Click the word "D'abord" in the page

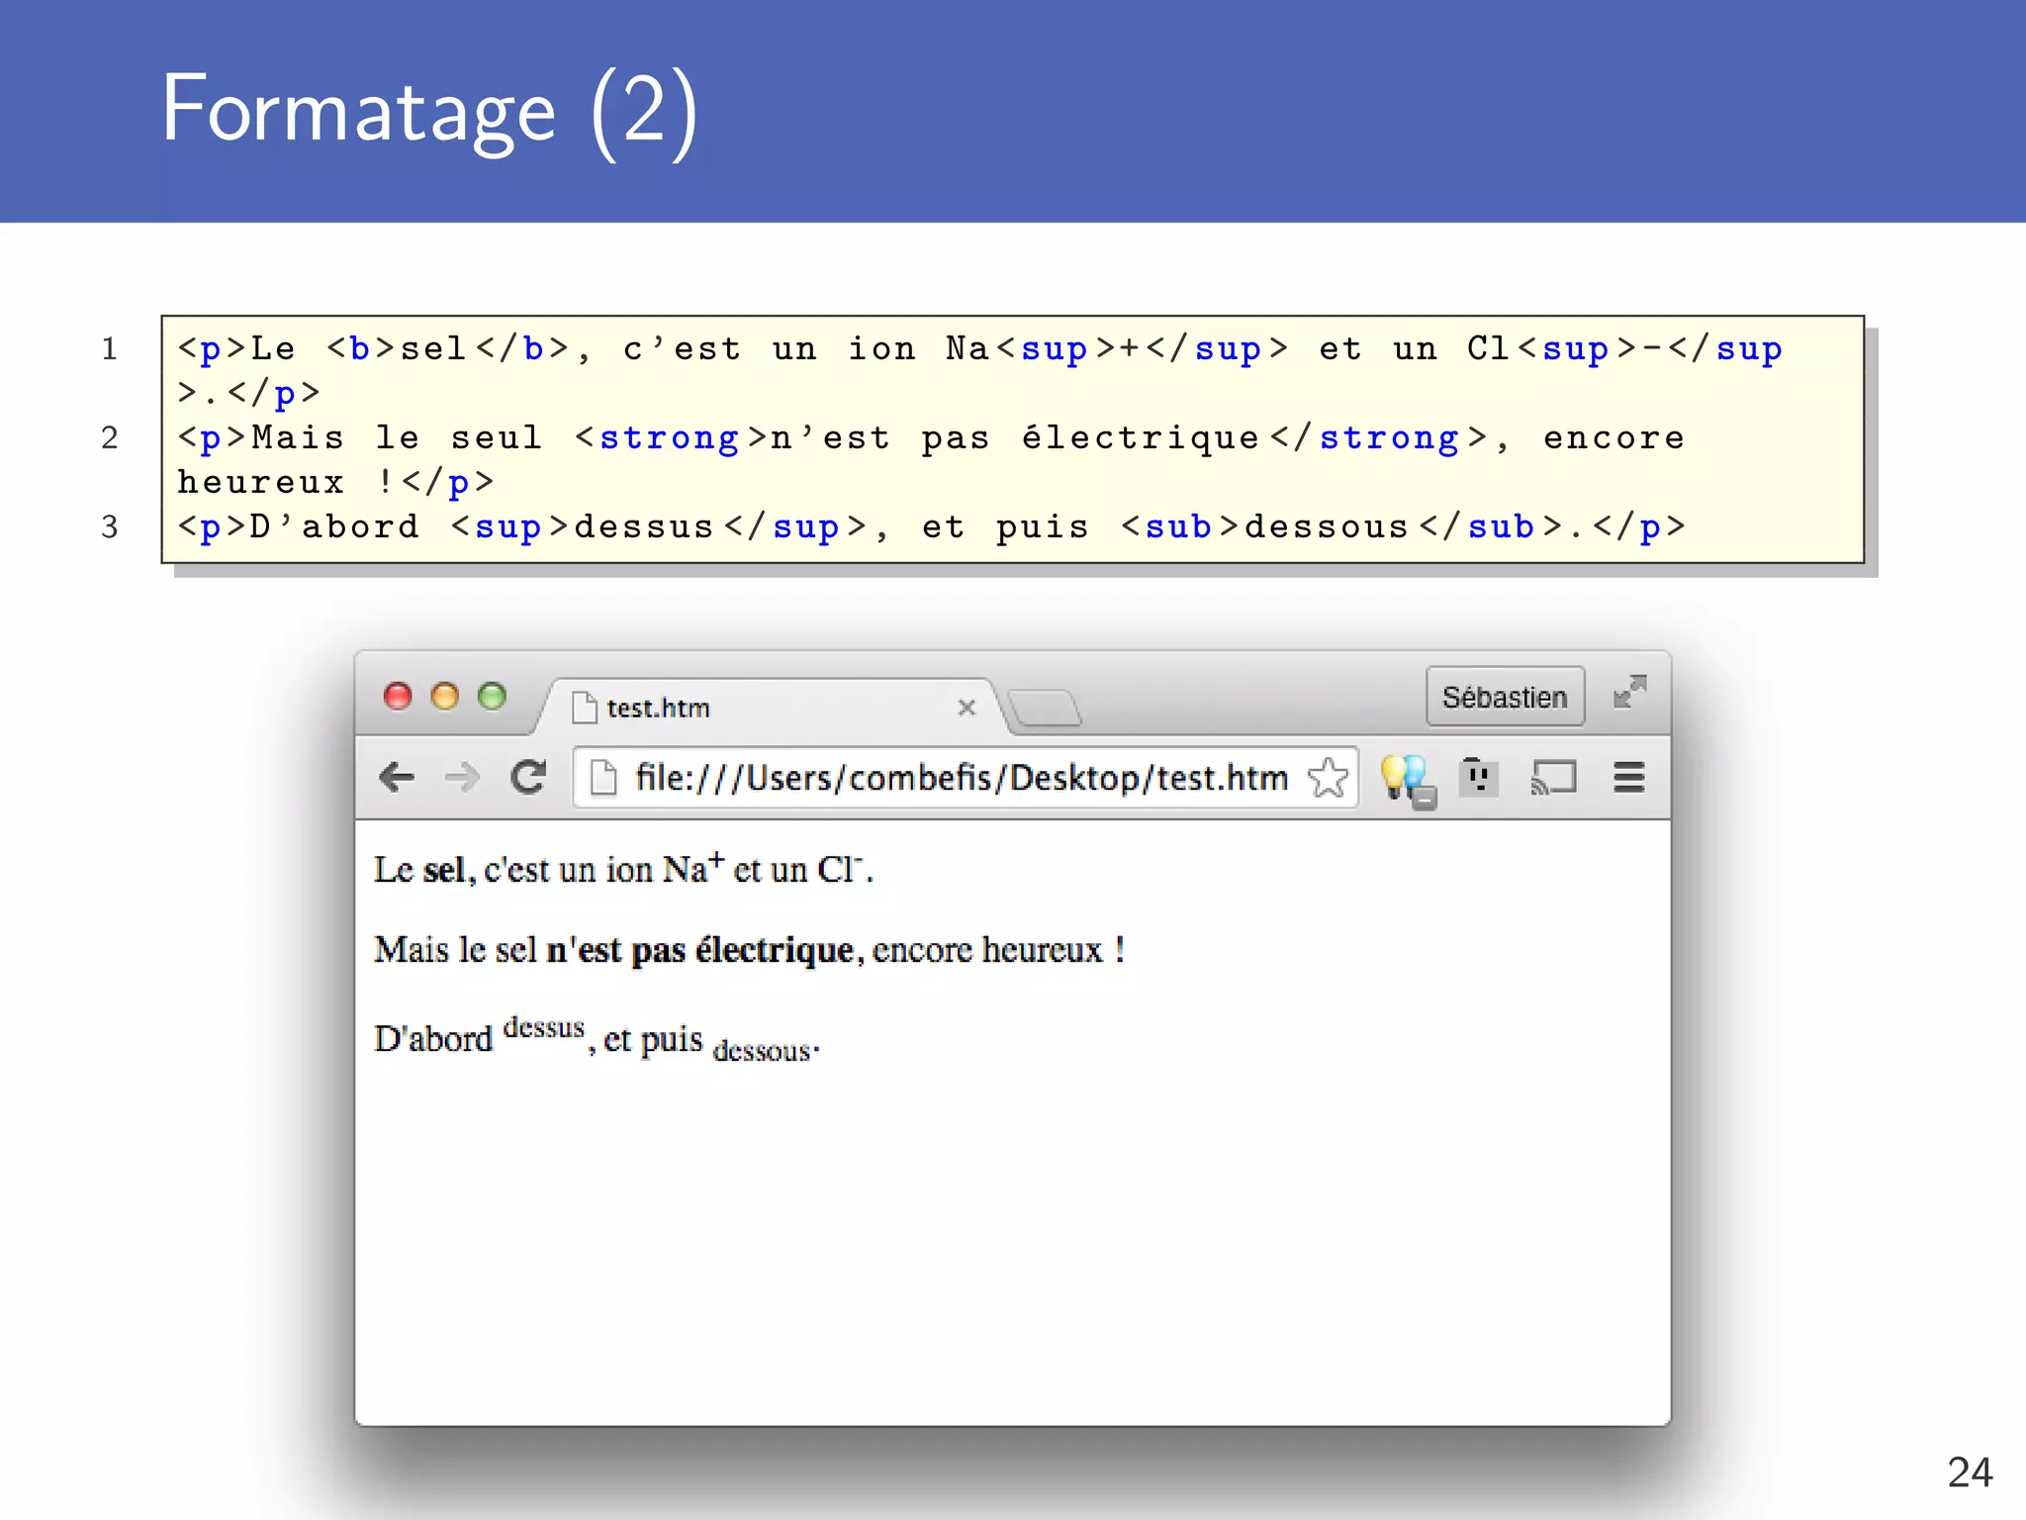tap(433, 1039)
